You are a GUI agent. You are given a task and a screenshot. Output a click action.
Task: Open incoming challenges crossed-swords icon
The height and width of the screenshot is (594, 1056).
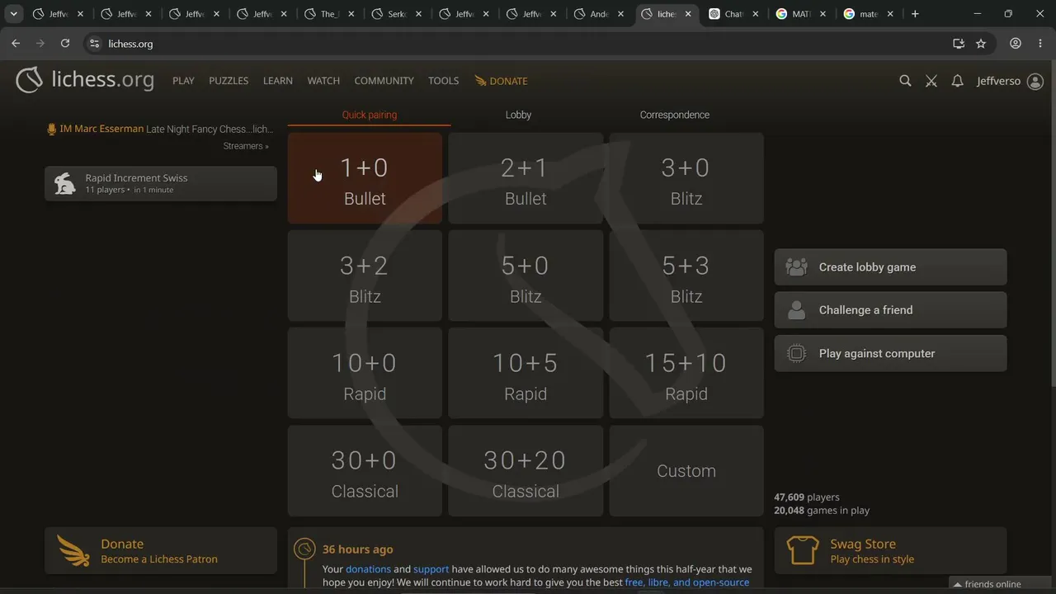click(x=931, y=81)
